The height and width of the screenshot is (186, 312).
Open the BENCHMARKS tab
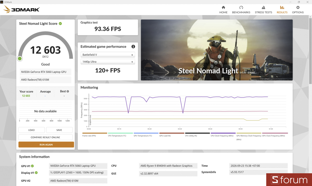click(x=241, y=10)
